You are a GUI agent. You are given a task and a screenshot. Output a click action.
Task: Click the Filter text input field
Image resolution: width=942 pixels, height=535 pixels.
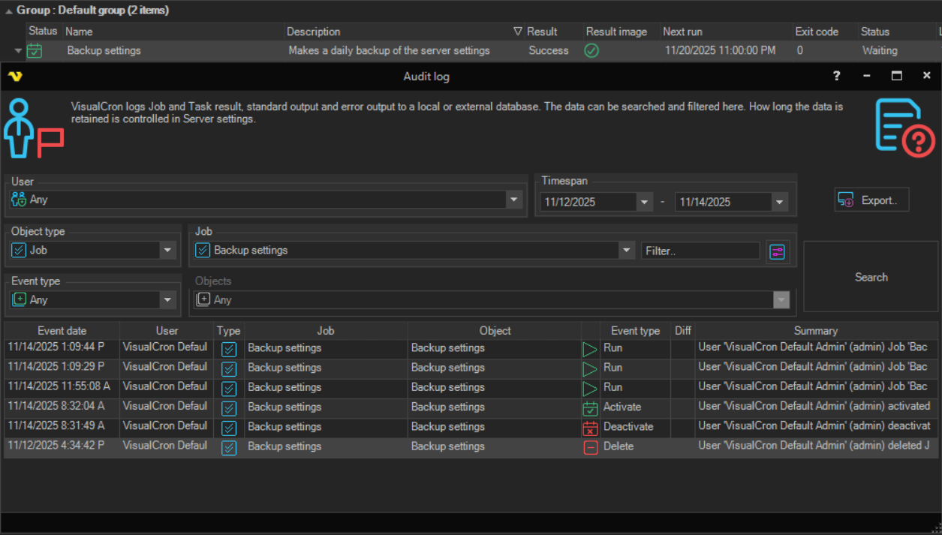700,251
